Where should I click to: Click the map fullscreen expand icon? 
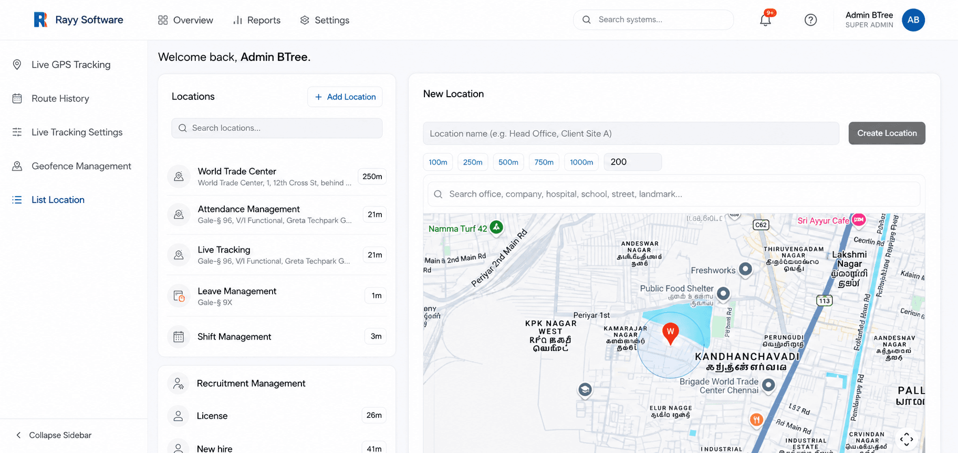tap(907, 439)
